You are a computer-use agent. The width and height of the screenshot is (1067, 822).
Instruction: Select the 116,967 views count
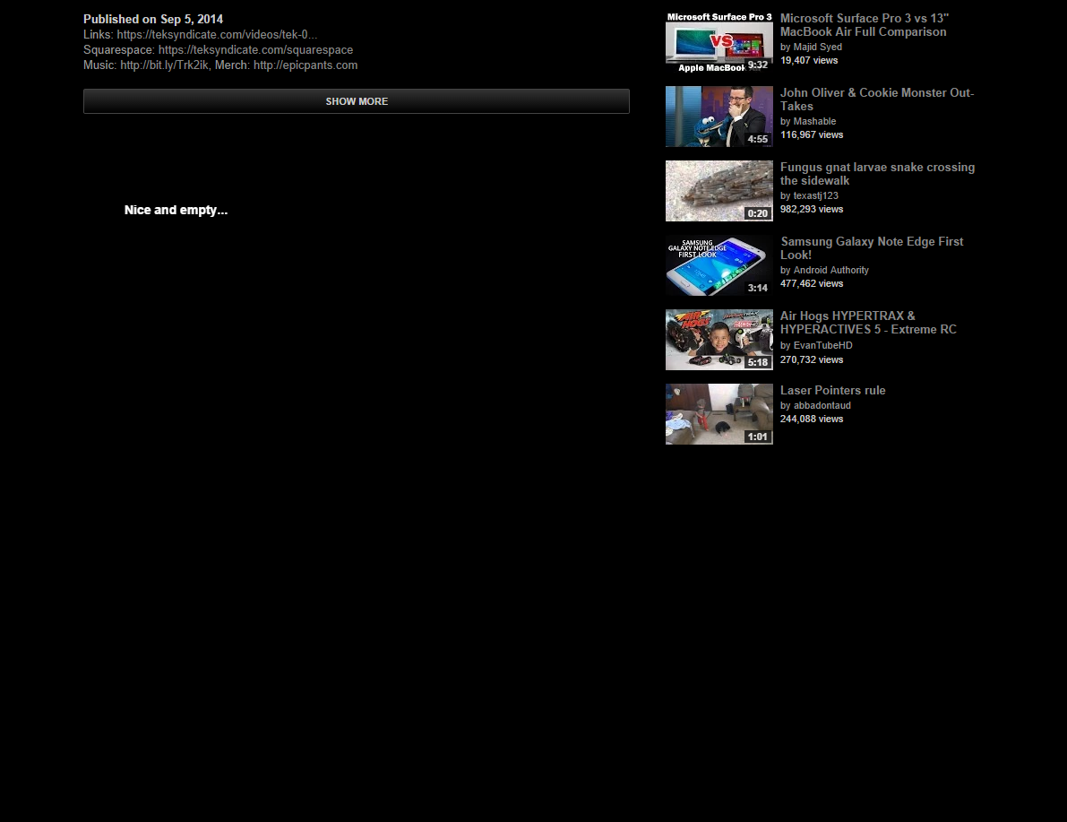812,134
